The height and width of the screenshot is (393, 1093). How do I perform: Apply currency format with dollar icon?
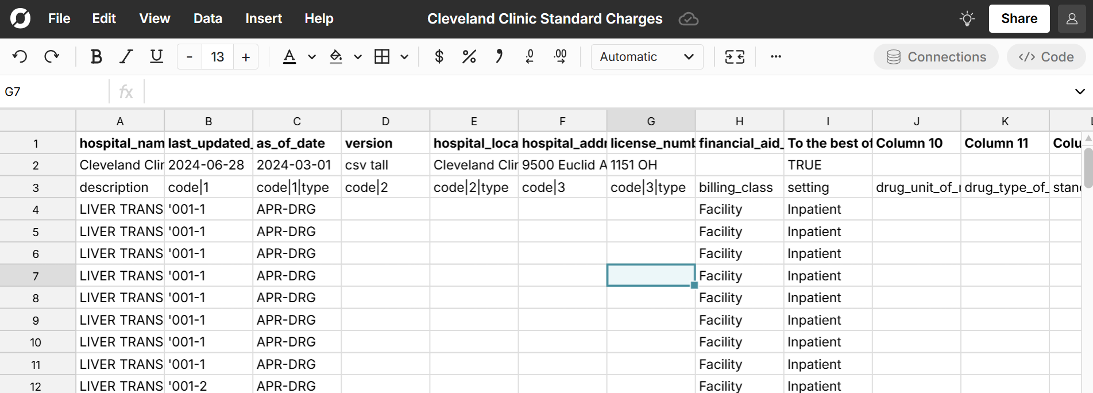click(x=439, y=56)
